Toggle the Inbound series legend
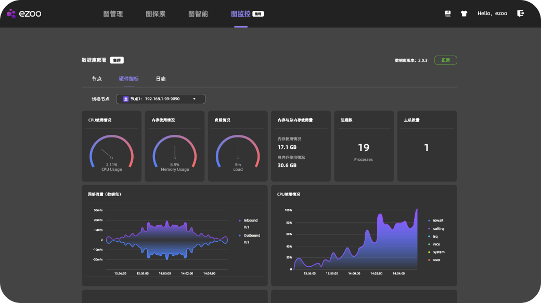The height and width of the screenshot is (303, 541). [250, 221]
